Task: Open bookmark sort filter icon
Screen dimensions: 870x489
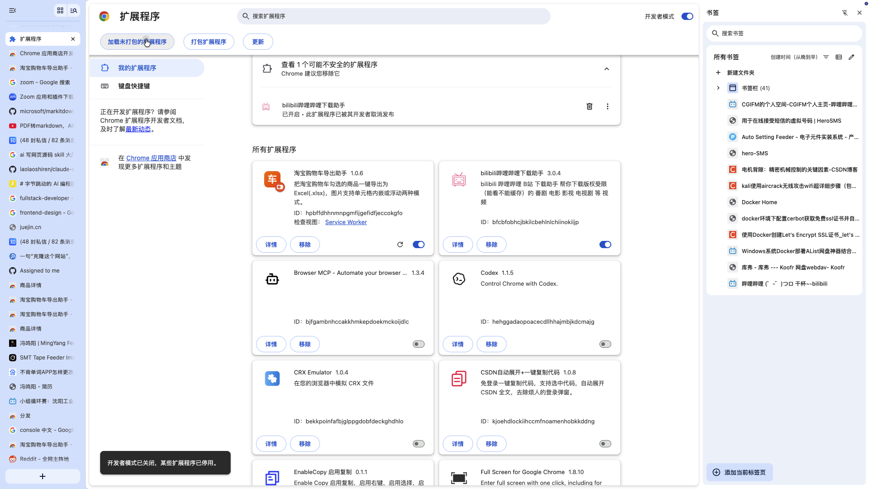Action: [x=826, y=57]
